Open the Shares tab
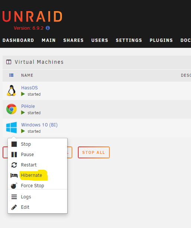Screen dimensions: 191x228 point(73,40)
